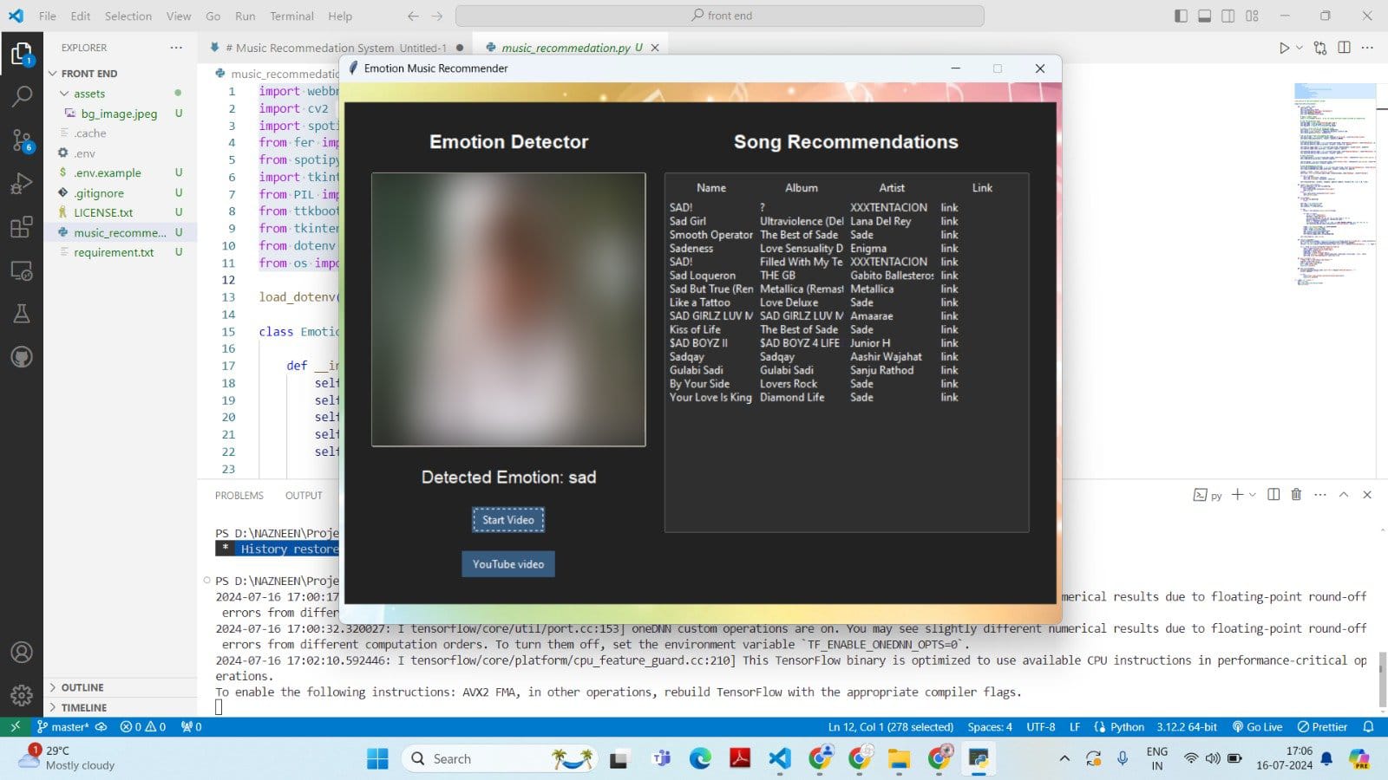
Task: Open the Manage gear icon
Action: [22, 695]
